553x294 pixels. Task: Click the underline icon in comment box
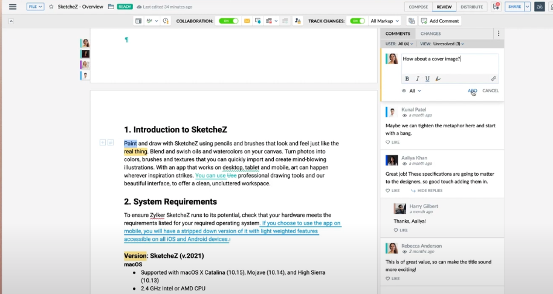pos(427,78)
